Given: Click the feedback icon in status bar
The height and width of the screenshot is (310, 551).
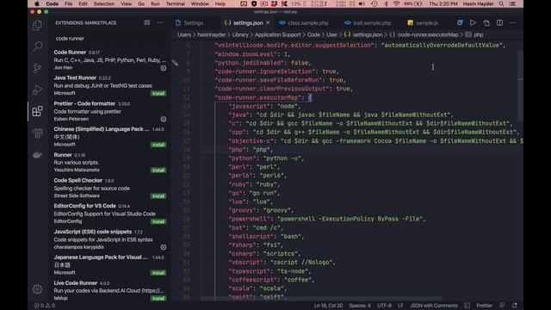Looking at the screenshot, I should [x=502, y=306].
